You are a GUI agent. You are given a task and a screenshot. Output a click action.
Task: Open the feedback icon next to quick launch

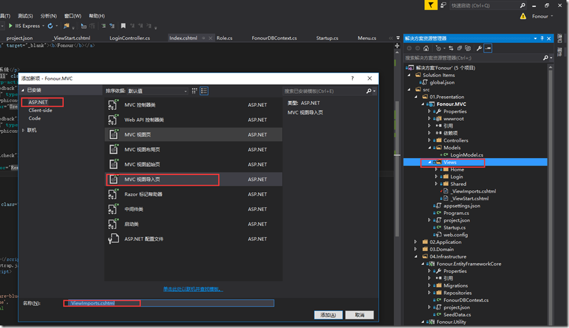click(443, 5)
